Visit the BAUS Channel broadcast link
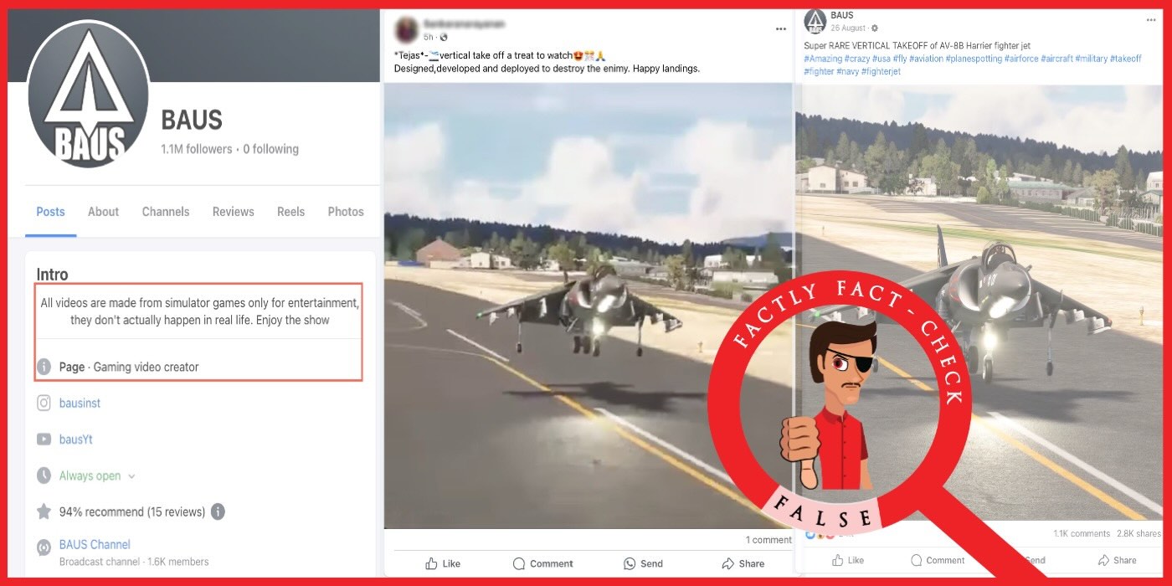1172x586 pixels. coord(94,544)
